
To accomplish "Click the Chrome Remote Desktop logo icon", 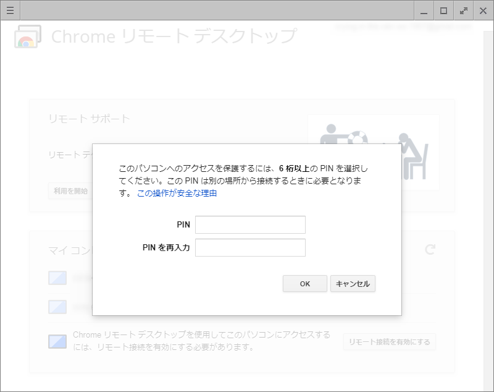I will pyautogui.click(x=28, y=36).
